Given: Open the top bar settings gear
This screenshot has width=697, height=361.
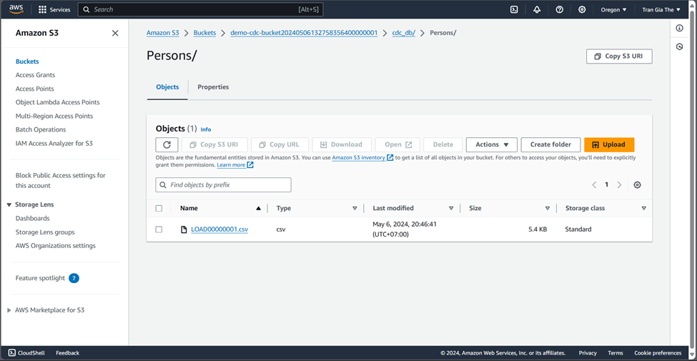Looking at the screenshot, I should pos(582,9).
